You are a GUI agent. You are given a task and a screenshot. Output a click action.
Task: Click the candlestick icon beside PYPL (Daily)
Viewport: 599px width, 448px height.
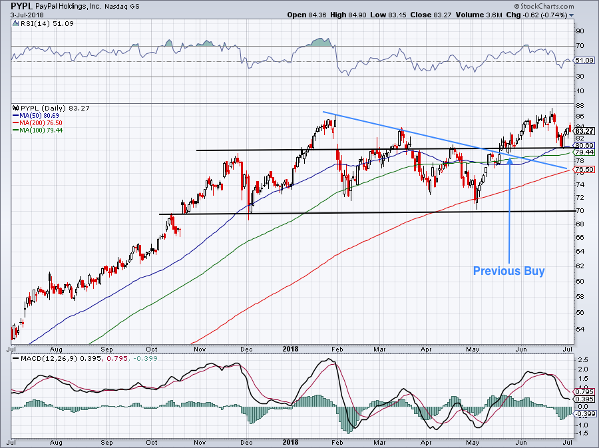coord(16,108)
